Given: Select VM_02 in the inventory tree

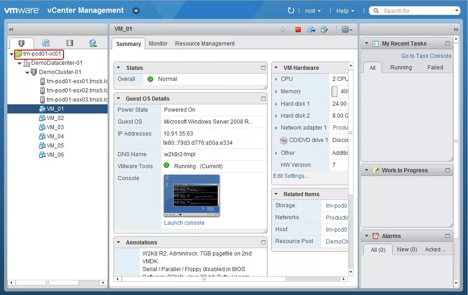Looking at the screenshot, I should 55,118.
